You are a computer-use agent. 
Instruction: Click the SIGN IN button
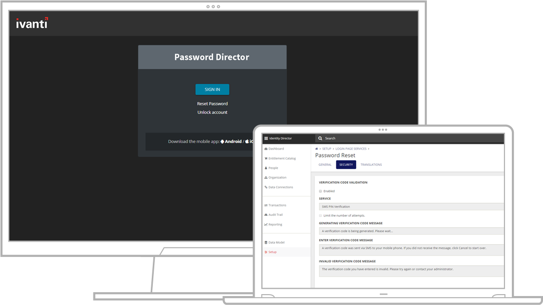pyautogui.click(x=212, y=90)
